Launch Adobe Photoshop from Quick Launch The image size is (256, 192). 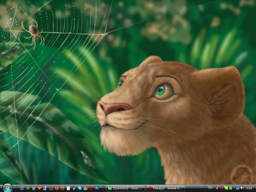pos(97,188)
